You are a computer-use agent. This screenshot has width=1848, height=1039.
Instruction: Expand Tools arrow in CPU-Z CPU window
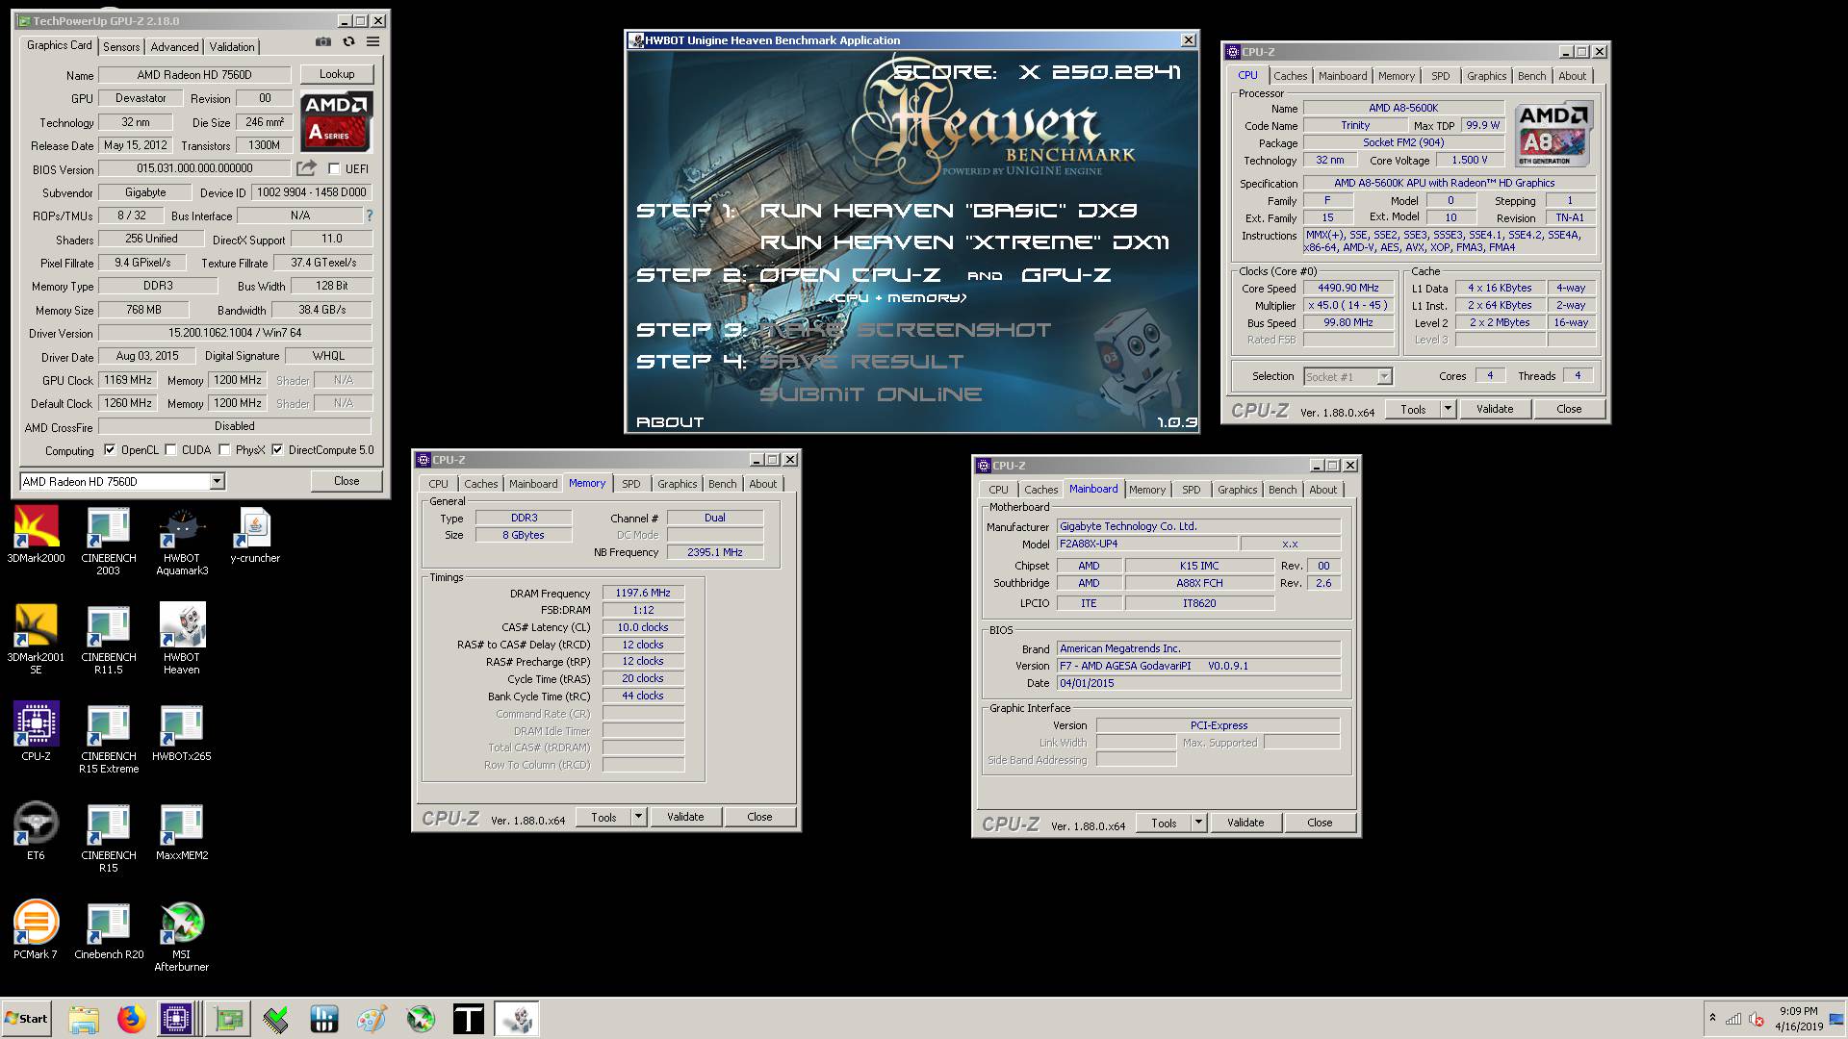coord(1448,409)
